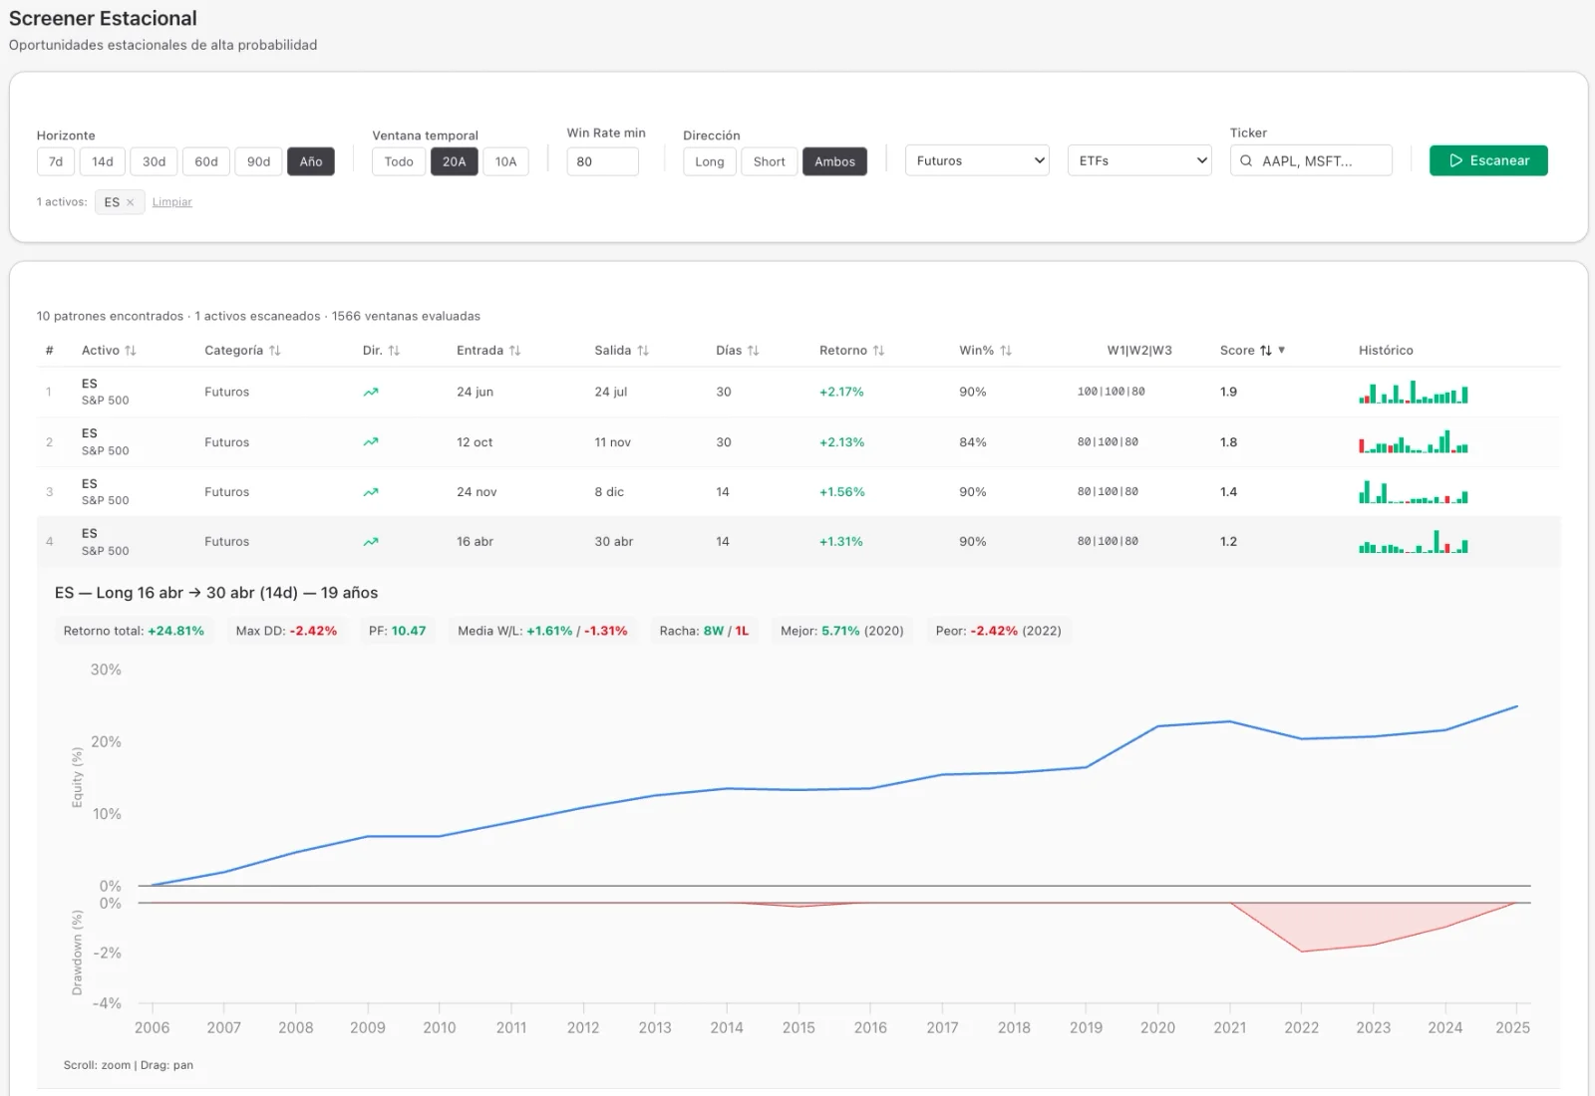Select row 1 entry 24 jun
Viewport: 1595px width, 1096px height.
(x=476, y=393)
